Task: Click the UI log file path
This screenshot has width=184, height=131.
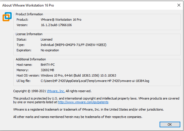Action: coord(95,81)
